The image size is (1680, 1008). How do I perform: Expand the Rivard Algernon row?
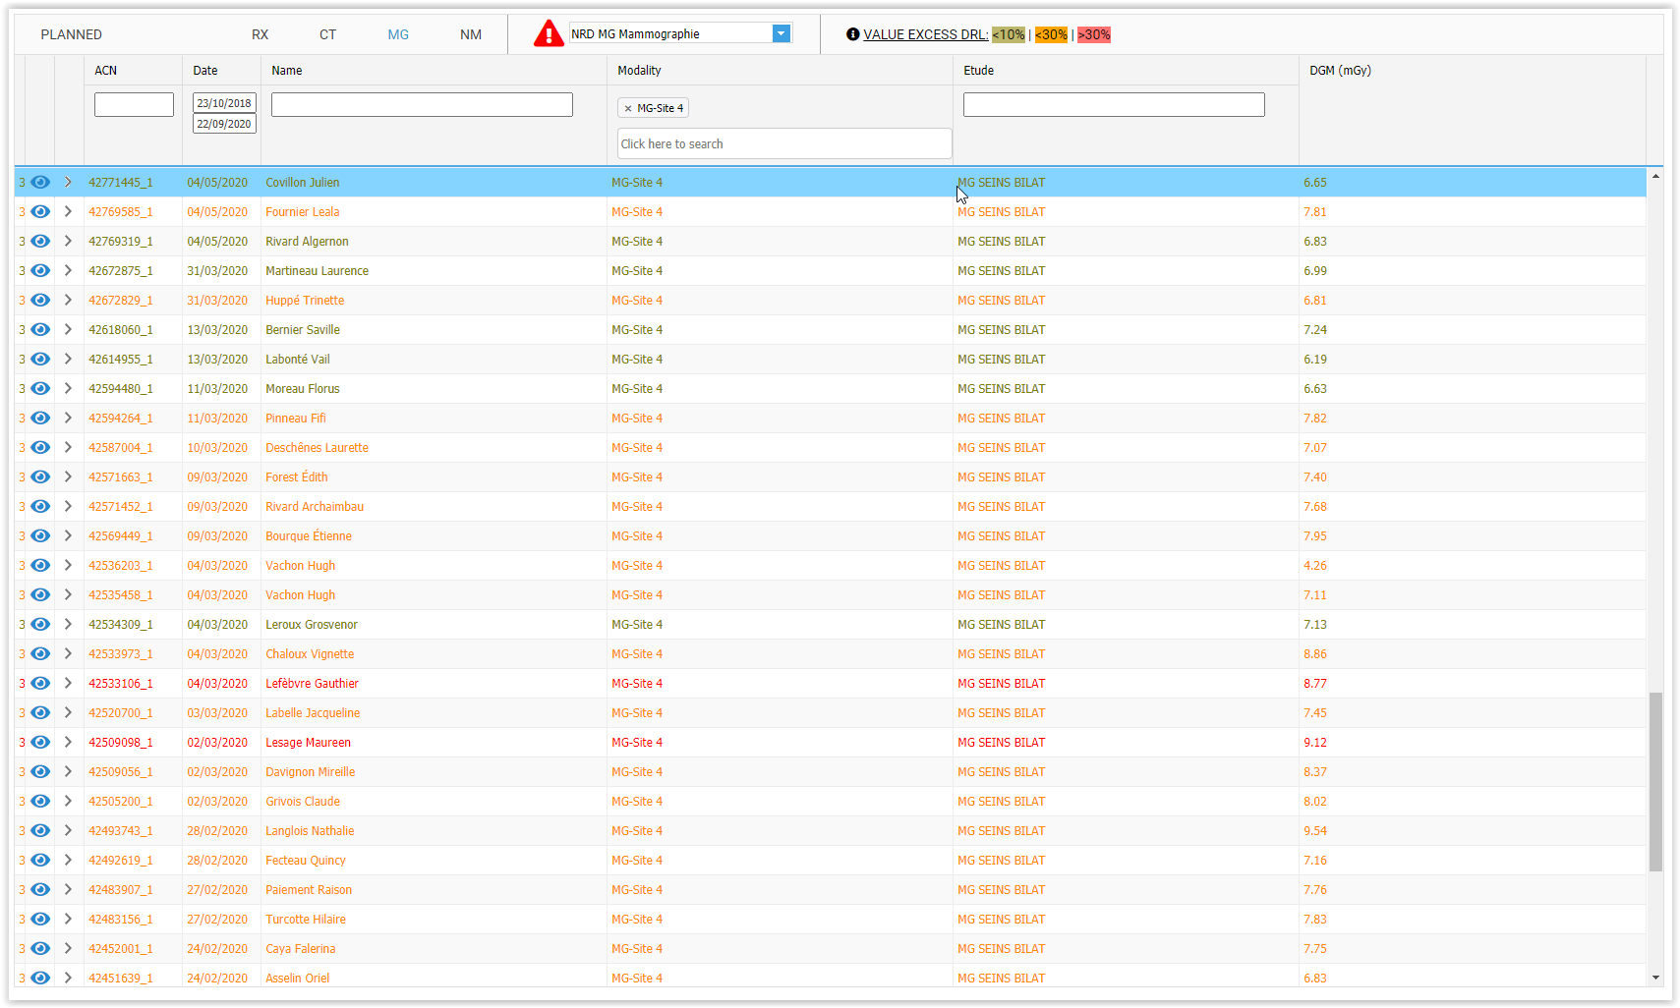pyautogui.click(x=68, y=242)
